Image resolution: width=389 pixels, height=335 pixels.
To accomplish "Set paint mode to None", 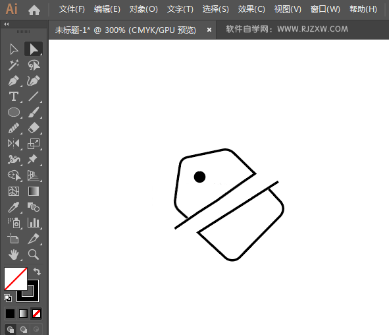I will [x=36, y=313].
